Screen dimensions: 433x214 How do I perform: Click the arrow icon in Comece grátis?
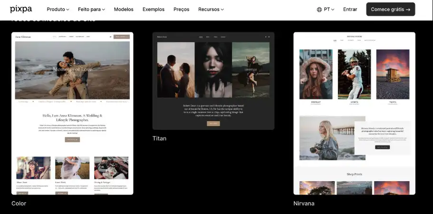tap(408, 10)
